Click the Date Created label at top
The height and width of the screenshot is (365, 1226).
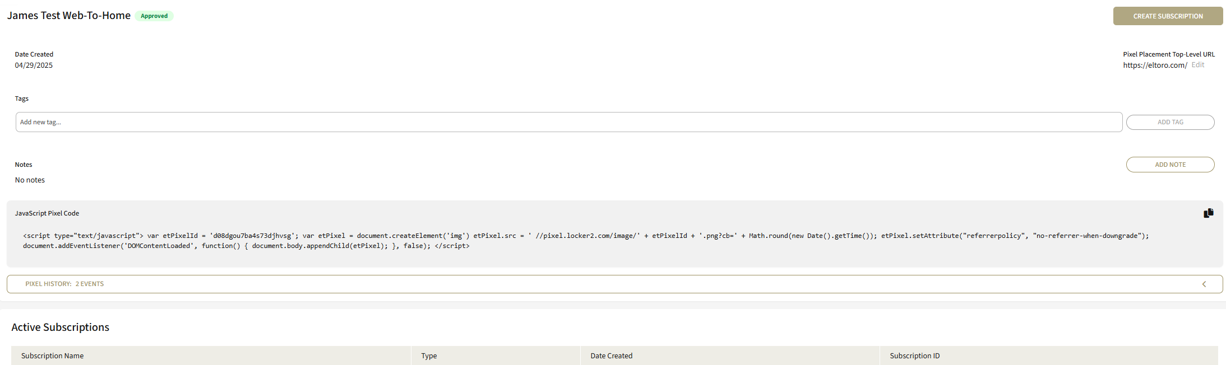(34, 54)
